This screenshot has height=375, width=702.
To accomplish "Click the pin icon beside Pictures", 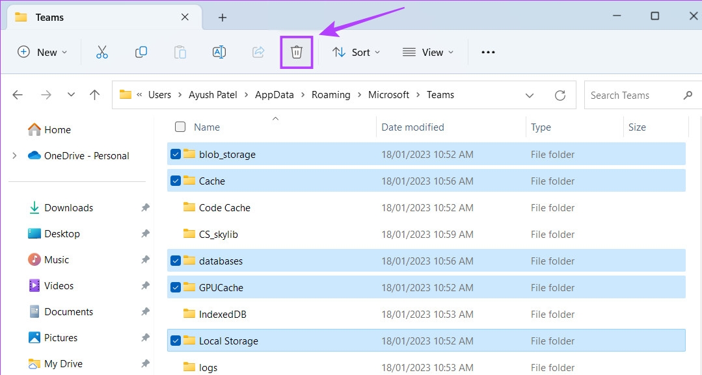I will click(145, 337).
